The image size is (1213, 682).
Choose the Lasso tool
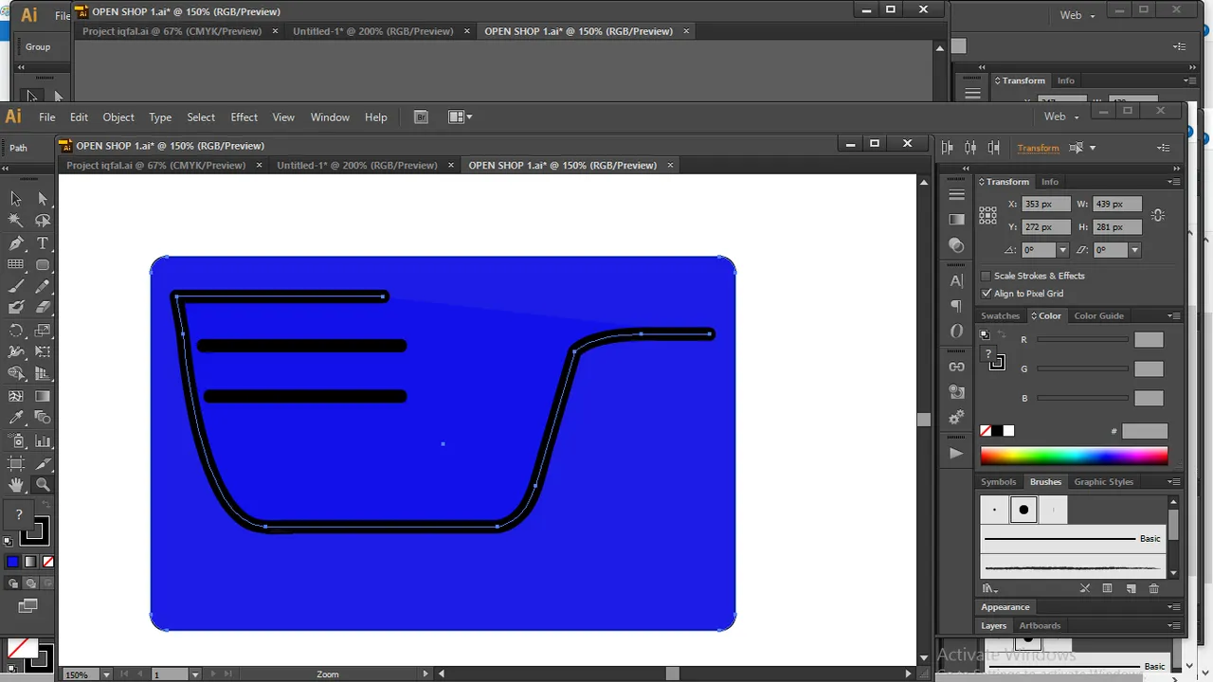click(43, 220)
